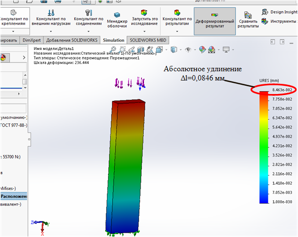Open the Deformed Result (Деформированный результат) tool
298x237 pixels.
tap(214, 21)
